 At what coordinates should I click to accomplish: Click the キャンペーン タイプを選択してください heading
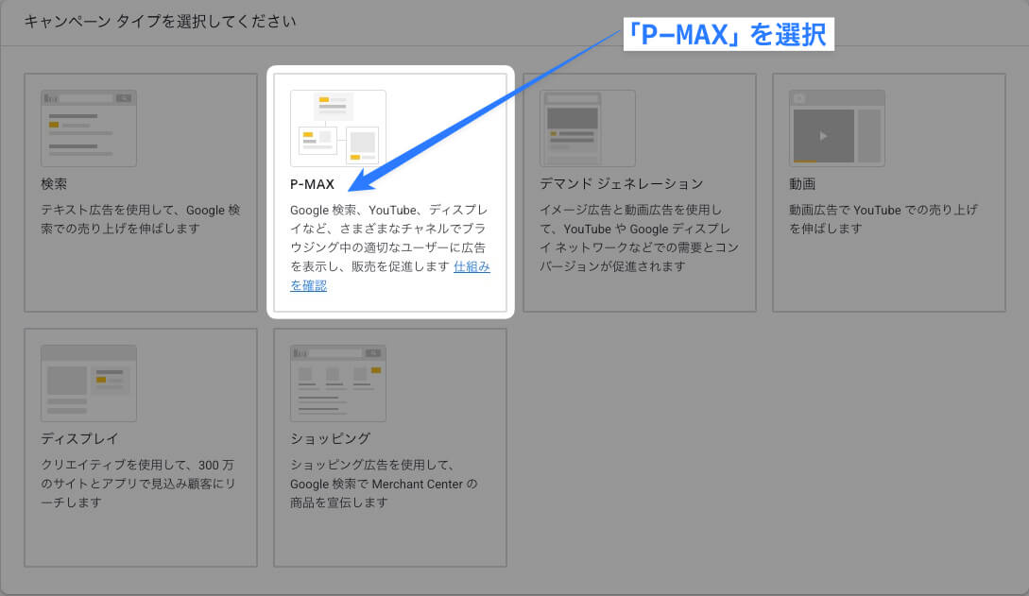click(160, 21)
